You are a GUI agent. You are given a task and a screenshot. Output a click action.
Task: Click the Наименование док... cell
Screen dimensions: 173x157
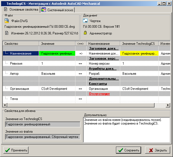point(103,53)
